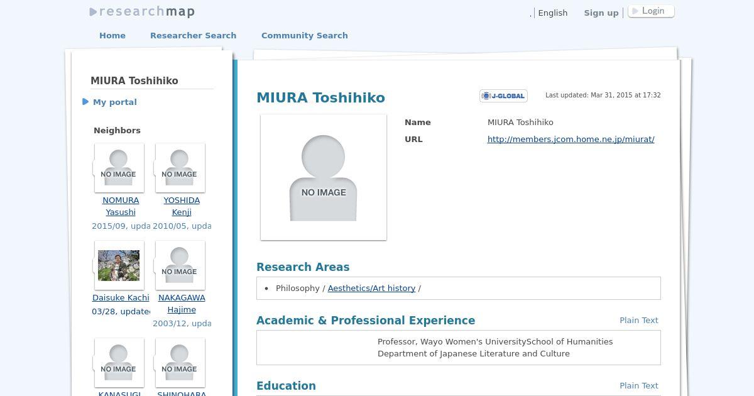Click the My portal arrow icon
This screenshot has width=754, height=396.
point(85,102)
